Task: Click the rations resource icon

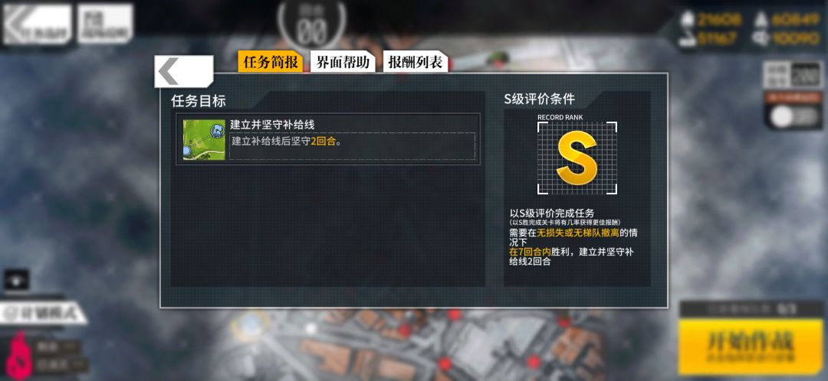Action: coord(687,40)
